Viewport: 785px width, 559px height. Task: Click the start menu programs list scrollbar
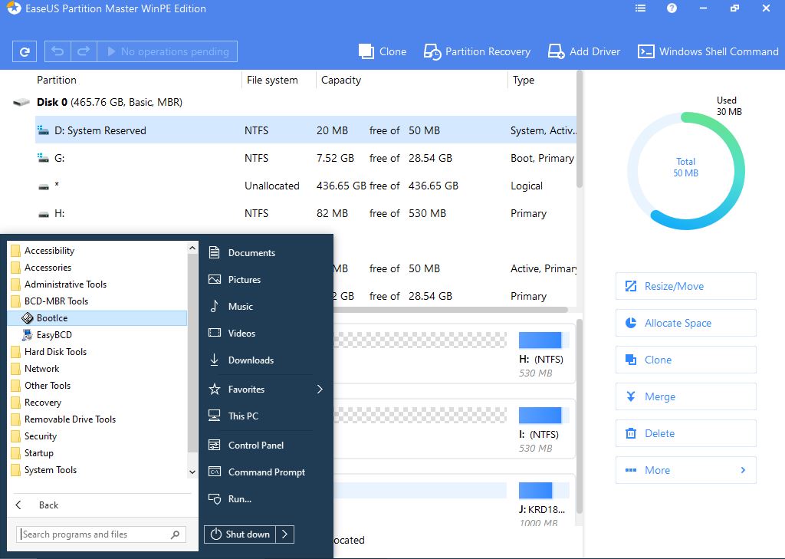pyautogui.click(x=192, y=353)
